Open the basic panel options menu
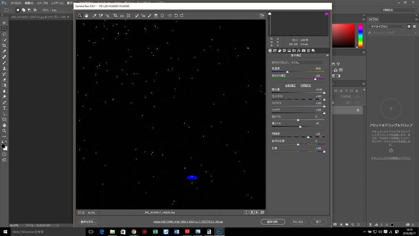 [x=327, y=55]
